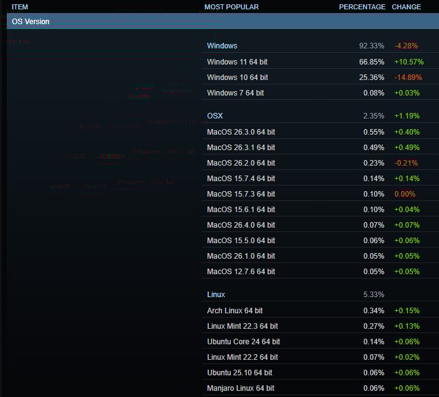
Task: Click the Manjaro Linux 64 bit row
Action: pos(321,388)
